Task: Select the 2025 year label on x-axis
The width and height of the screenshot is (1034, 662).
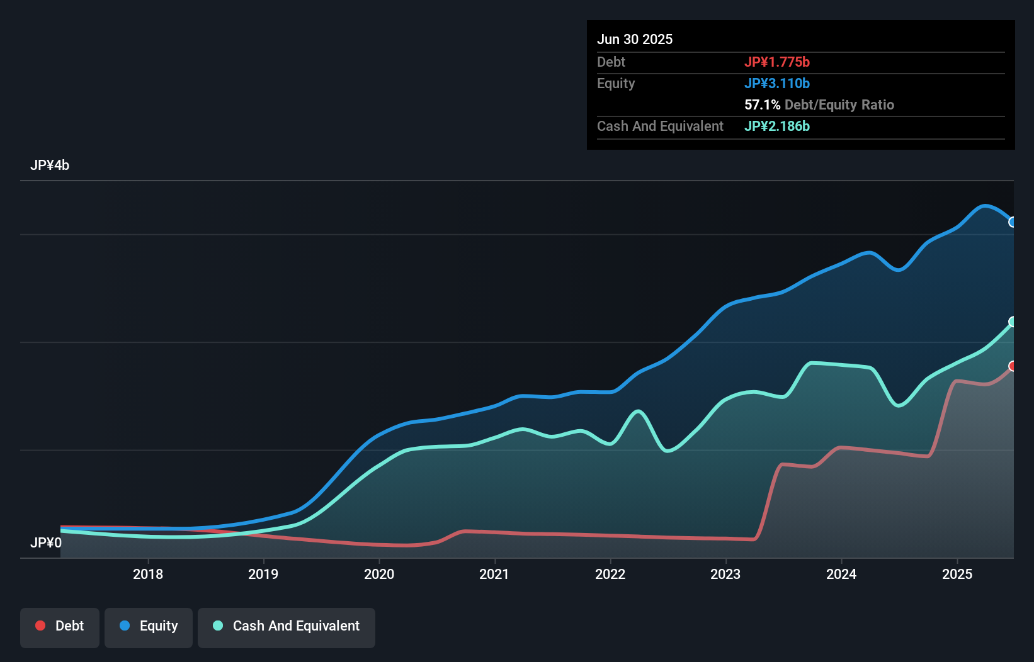Action: point(957,574)
